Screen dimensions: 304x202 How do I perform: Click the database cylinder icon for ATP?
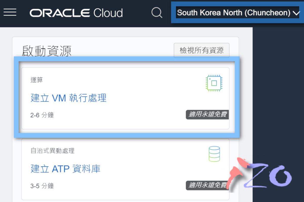(214, 154)
